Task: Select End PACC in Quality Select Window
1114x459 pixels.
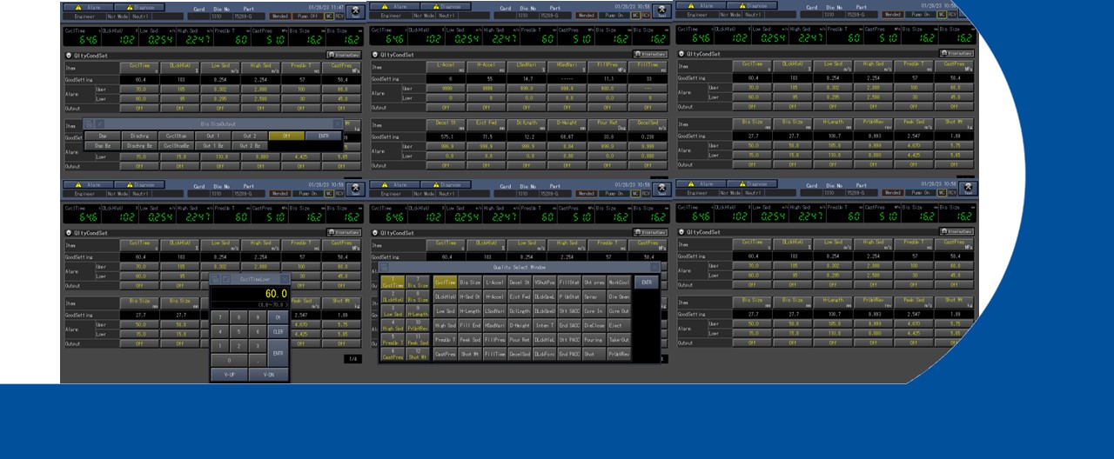Action: [569, 354]
